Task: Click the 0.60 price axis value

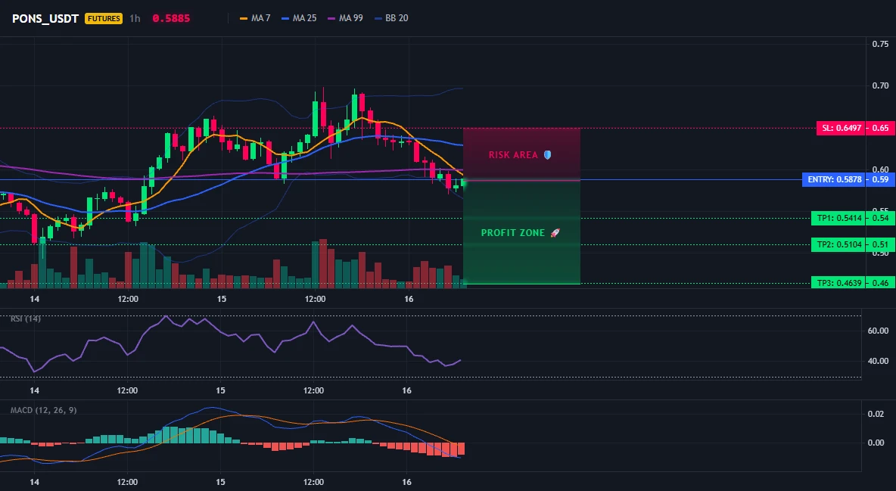Action: point(880,169)
